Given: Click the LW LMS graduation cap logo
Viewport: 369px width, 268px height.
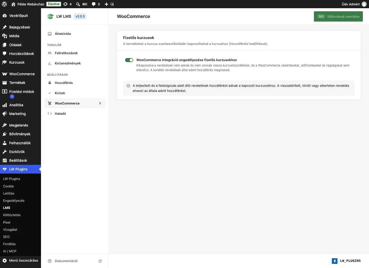Looking at the screenshot, I should [x=50, y=16].
